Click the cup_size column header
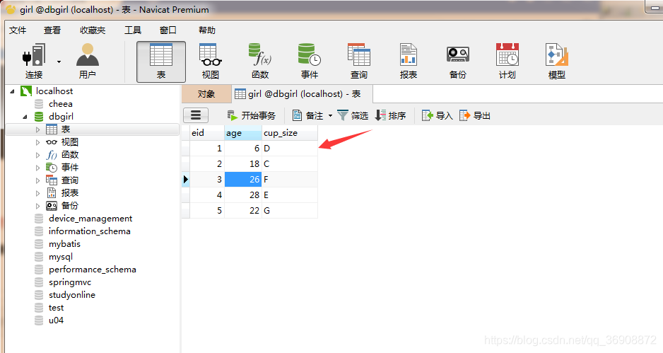Image resolution: width=663 pixels, height=353 pixels. [290, 133]
